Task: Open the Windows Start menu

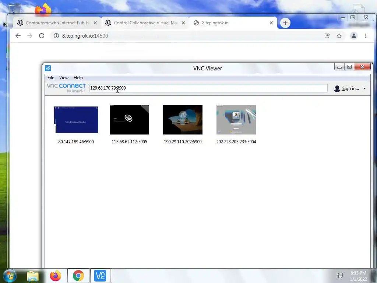Action: point(10,276)
